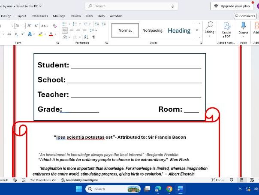Expand the Line Spacing dropdown
The height and width of the screenshot is (195, 259).
click(96, 30)
